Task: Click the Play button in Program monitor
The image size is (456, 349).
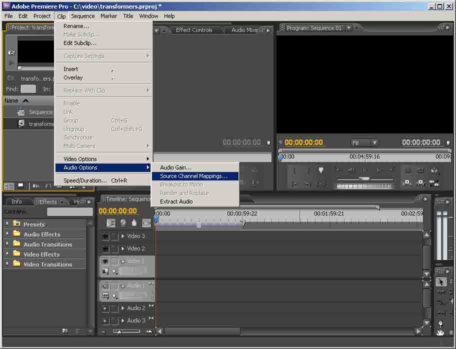Action: pyautogui.click(x=365, y=170)
